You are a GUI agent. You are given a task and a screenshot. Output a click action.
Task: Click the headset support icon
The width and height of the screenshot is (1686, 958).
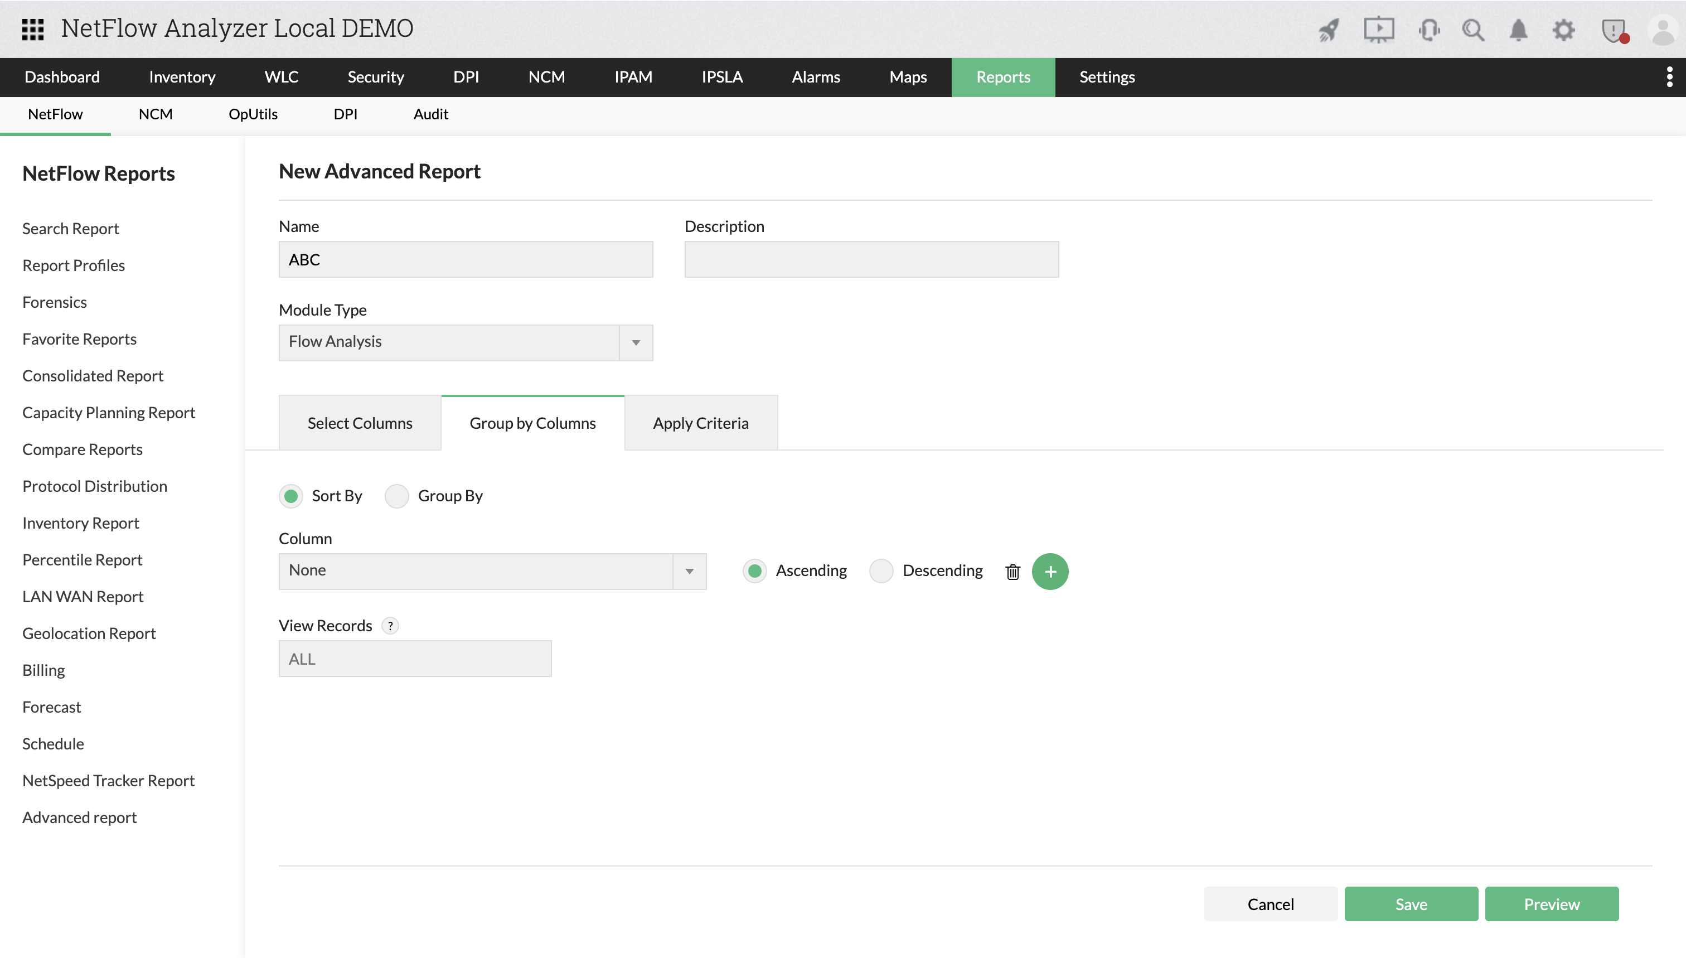click(1429, 30)
